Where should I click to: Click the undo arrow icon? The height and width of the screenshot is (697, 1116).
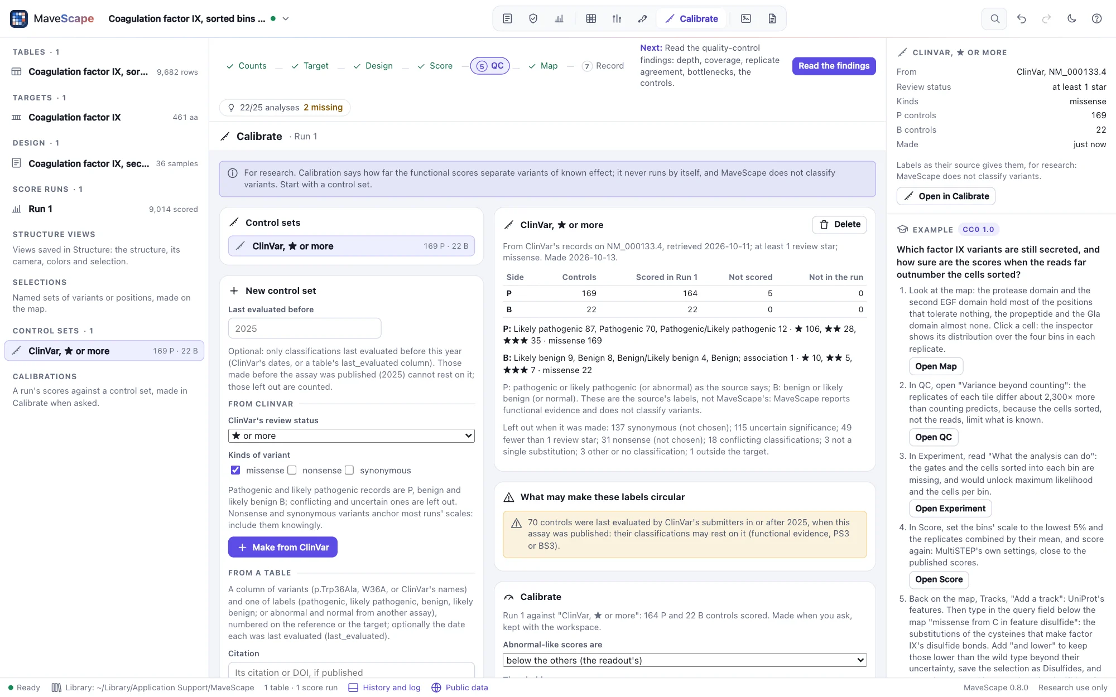tap(1021, 18)
